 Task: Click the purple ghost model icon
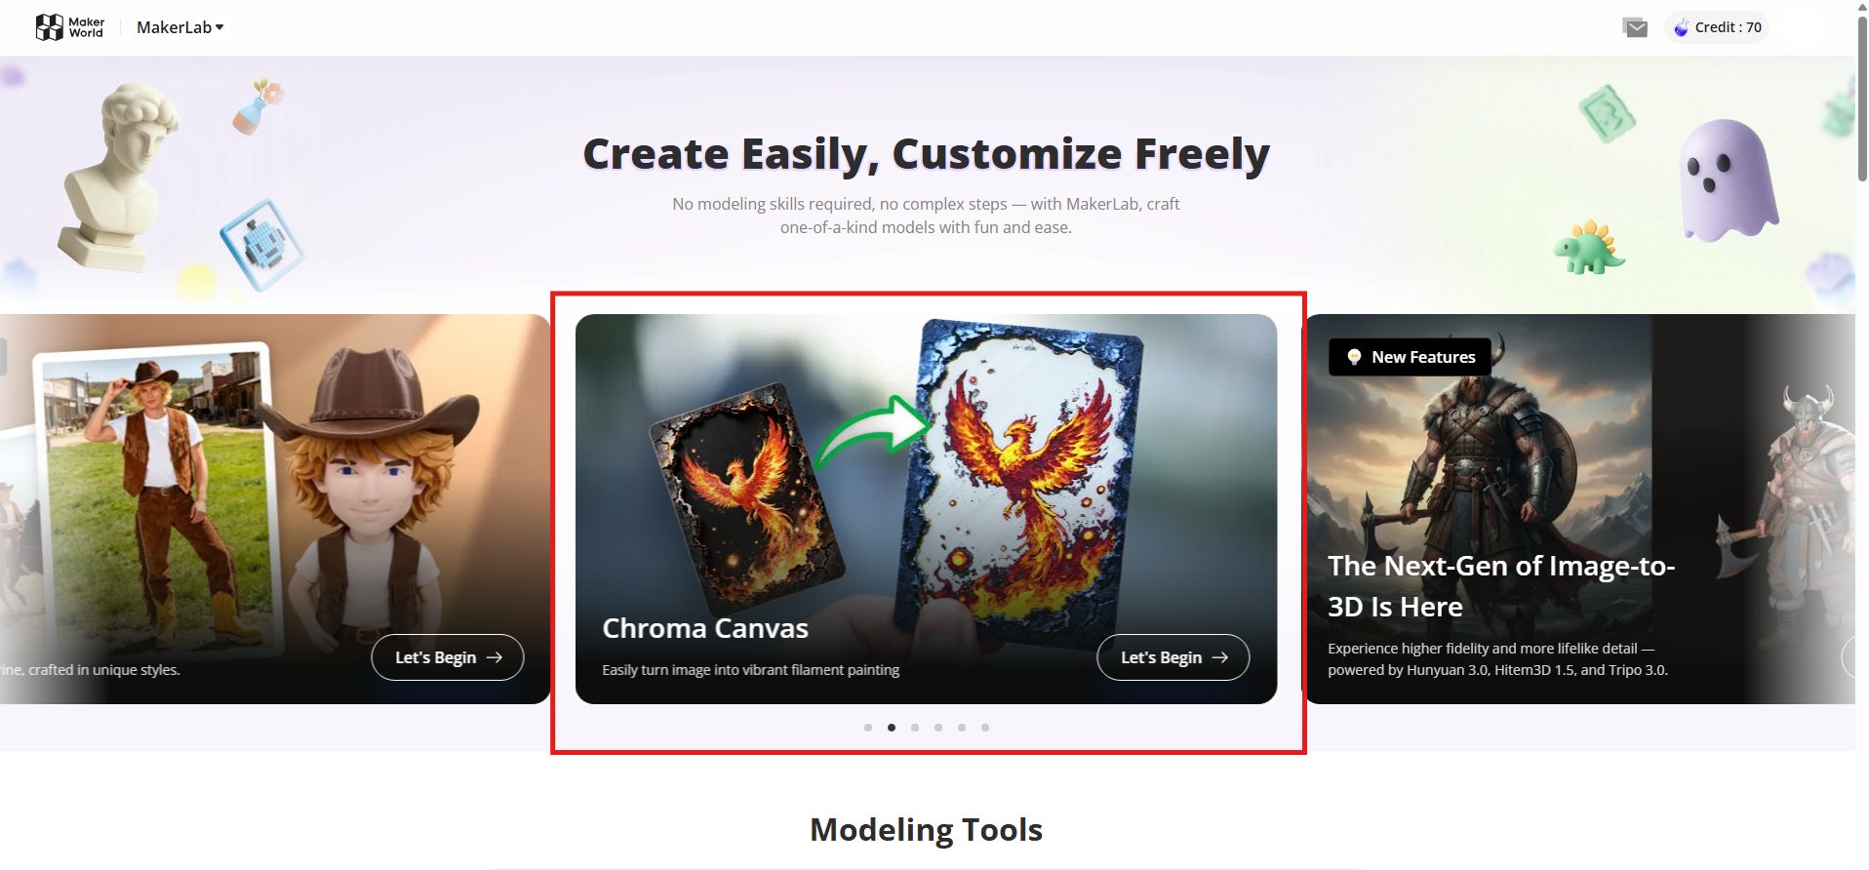[x=1728, y=180]
